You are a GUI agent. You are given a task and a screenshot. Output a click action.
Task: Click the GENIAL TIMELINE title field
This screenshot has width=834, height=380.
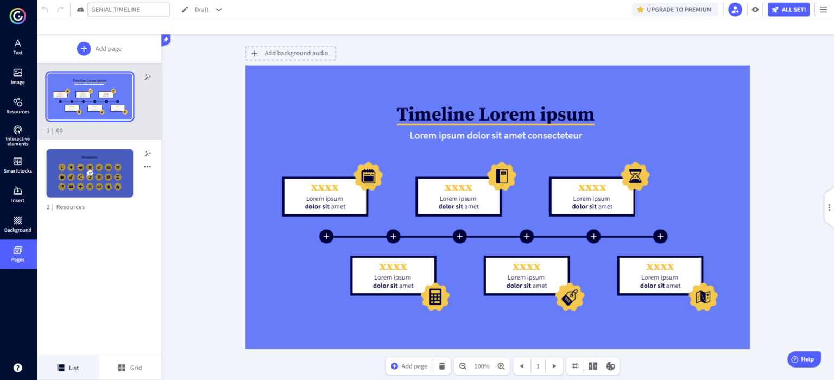pyautogui.click(x=128, y=9)
